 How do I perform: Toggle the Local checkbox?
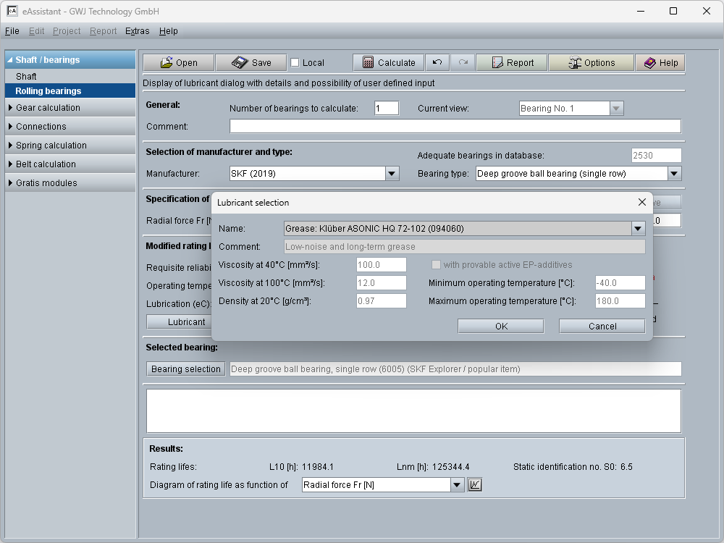click(295, 63)
